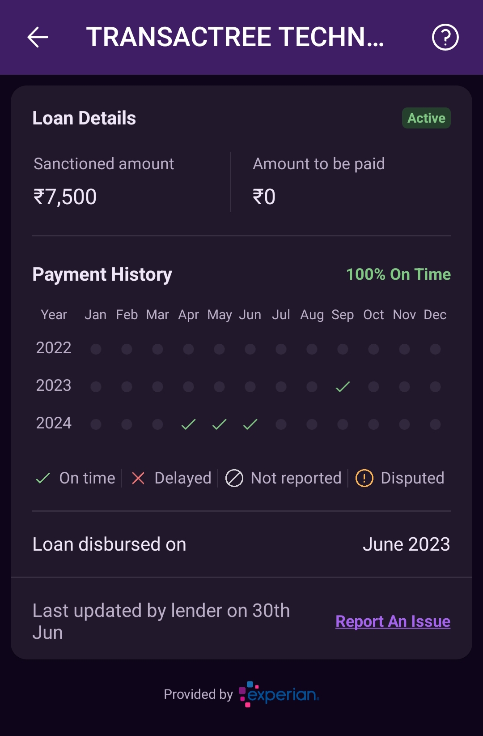Tap the back arrow icon

point(38,37)
